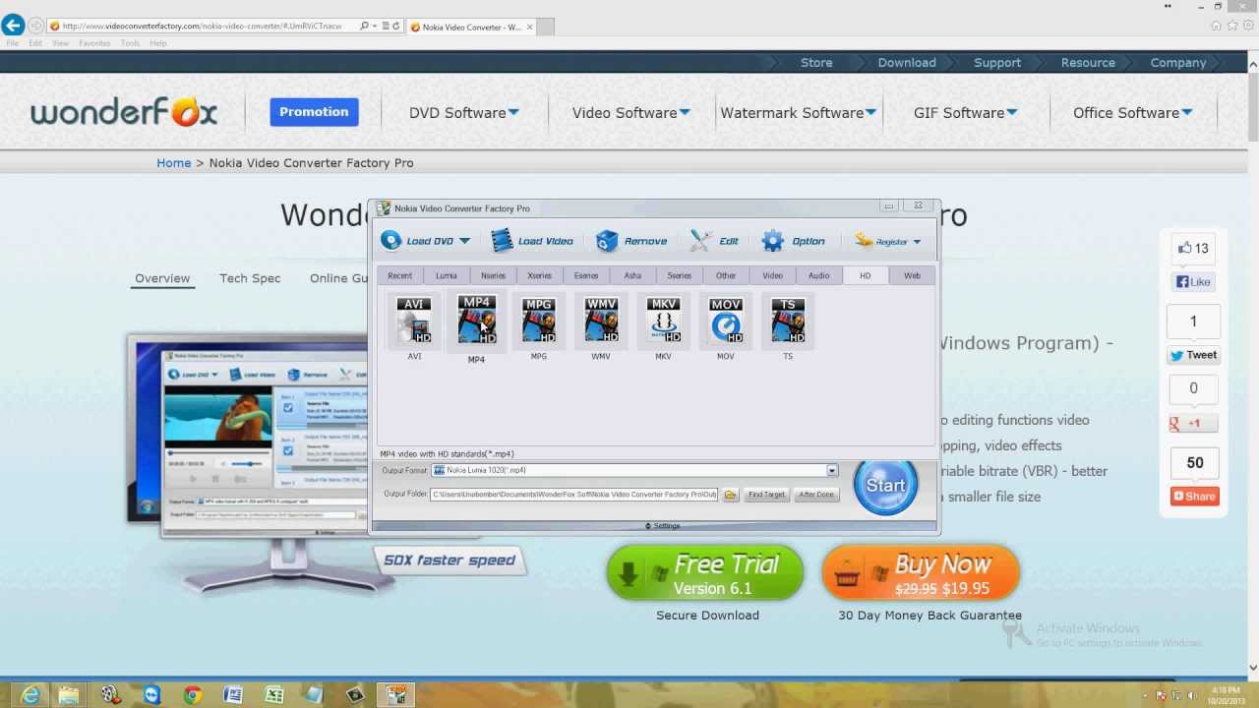Open Internet Explorer from the taskbar
The image size is (1259, 708).
pyautogui.click(x=30, y=695)
